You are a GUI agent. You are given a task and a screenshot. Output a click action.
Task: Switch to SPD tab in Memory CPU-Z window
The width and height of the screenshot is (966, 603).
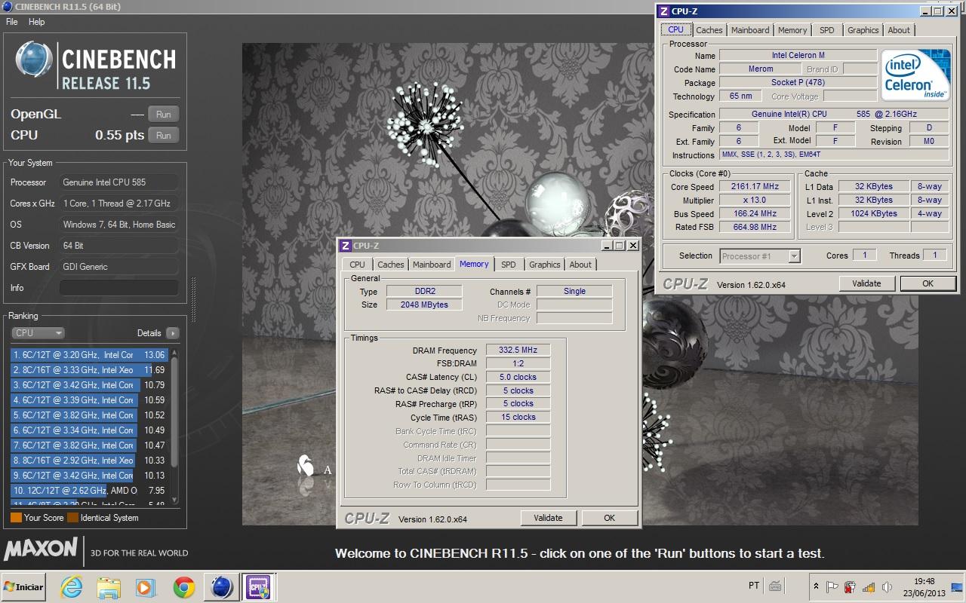509,265
